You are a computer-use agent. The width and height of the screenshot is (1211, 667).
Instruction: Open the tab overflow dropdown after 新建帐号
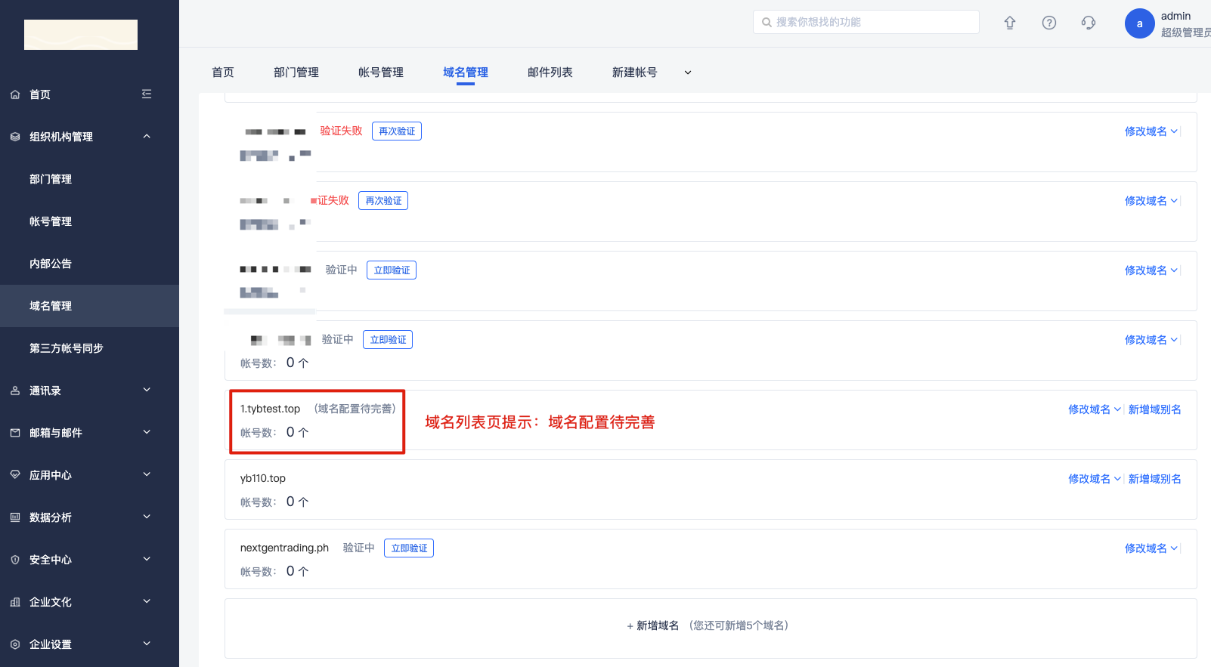(688, 73)
